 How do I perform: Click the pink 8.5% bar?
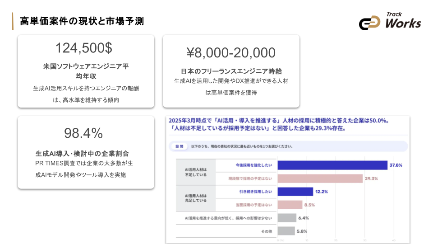click(x=290, y=205)
